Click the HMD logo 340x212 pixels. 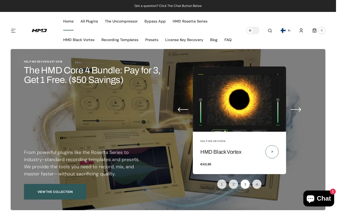[x=39, y=30]
